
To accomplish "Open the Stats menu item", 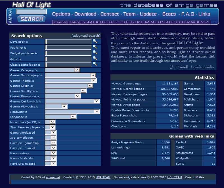I will pos(169,14).
